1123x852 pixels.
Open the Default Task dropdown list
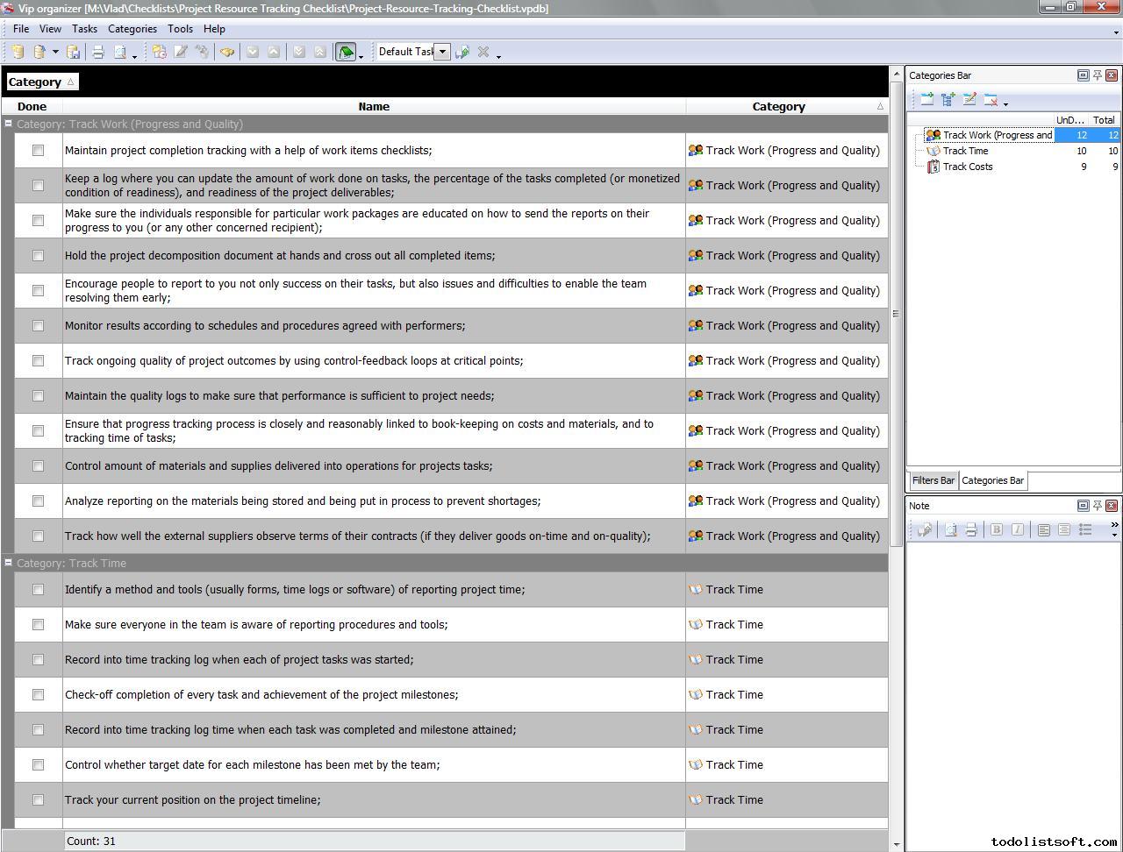(442, 52)
